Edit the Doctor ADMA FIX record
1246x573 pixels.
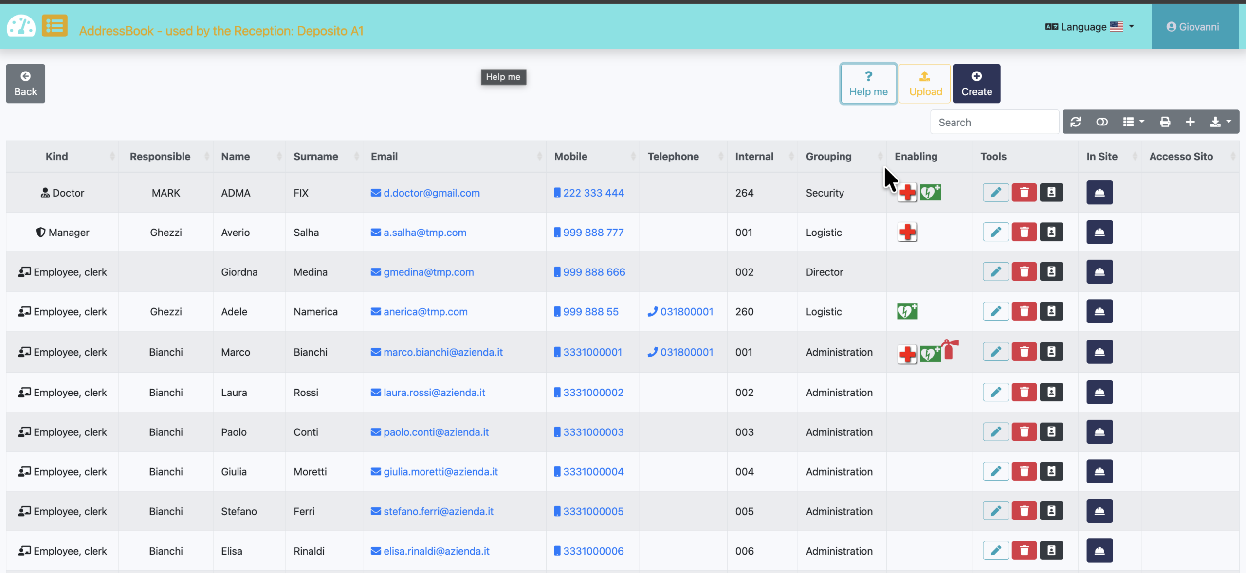coord(996,192)
